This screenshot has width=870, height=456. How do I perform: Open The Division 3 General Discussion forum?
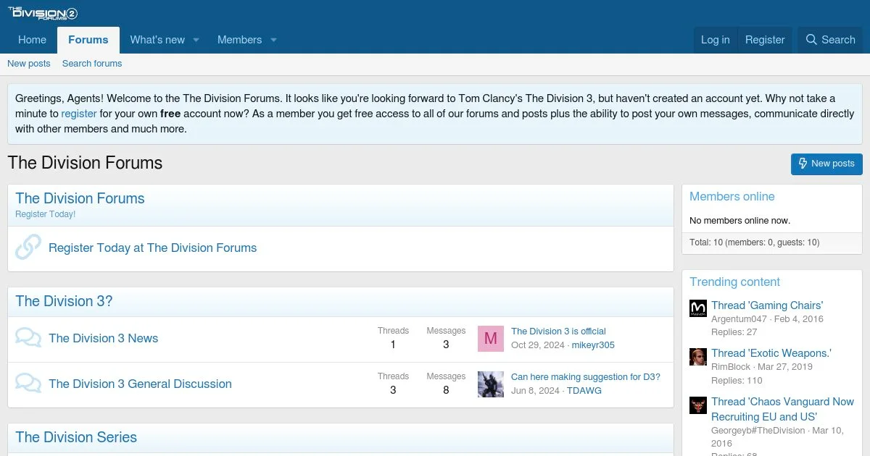[x=140, y=384]
